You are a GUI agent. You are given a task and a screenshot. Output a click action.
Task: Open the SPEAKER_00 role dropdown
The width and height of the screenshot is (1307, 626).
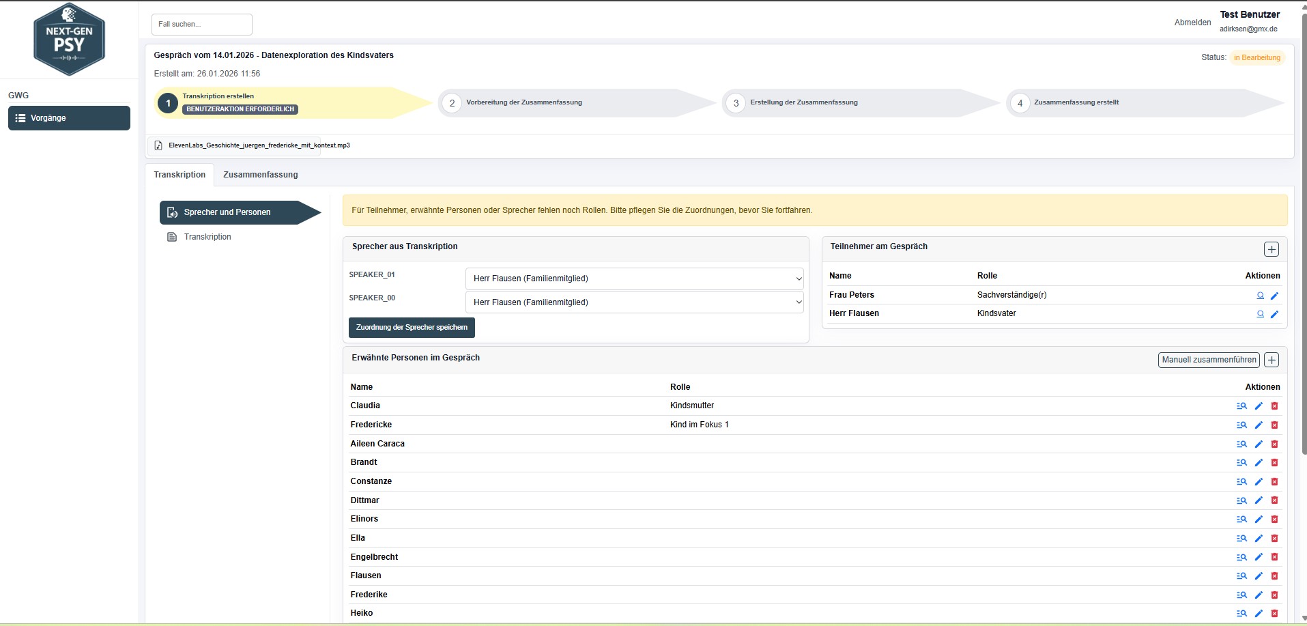[634, 302]
